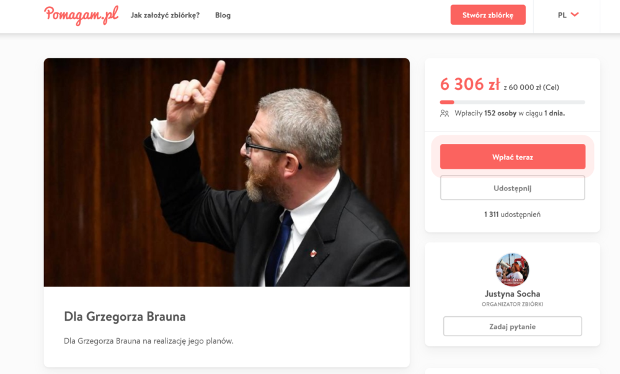
Task: Open the campaign main photo
Action: 226,172
